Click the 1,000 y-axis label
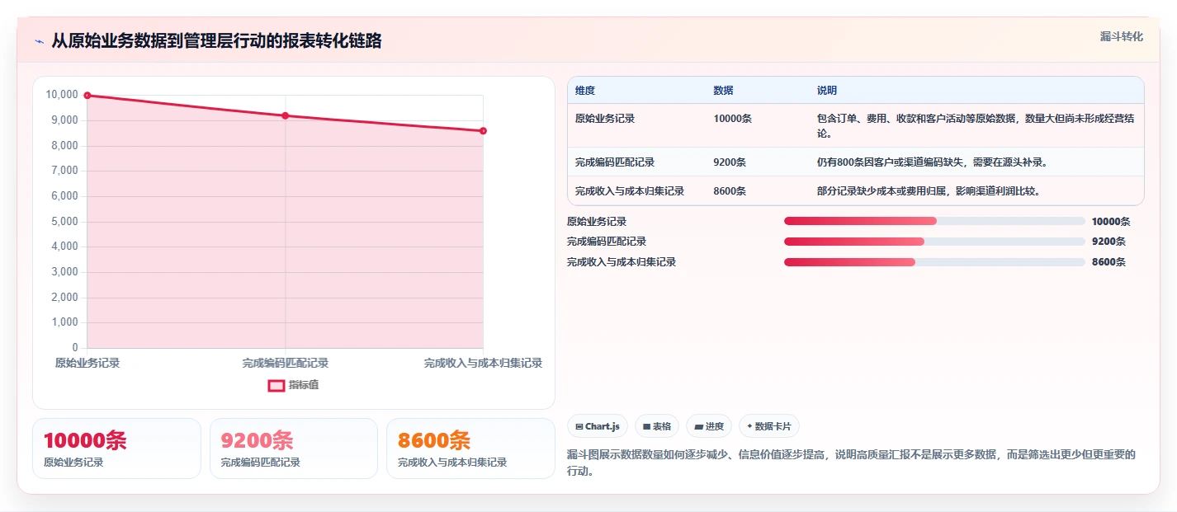Screen dimensions: 1177x512 [64, 322]
